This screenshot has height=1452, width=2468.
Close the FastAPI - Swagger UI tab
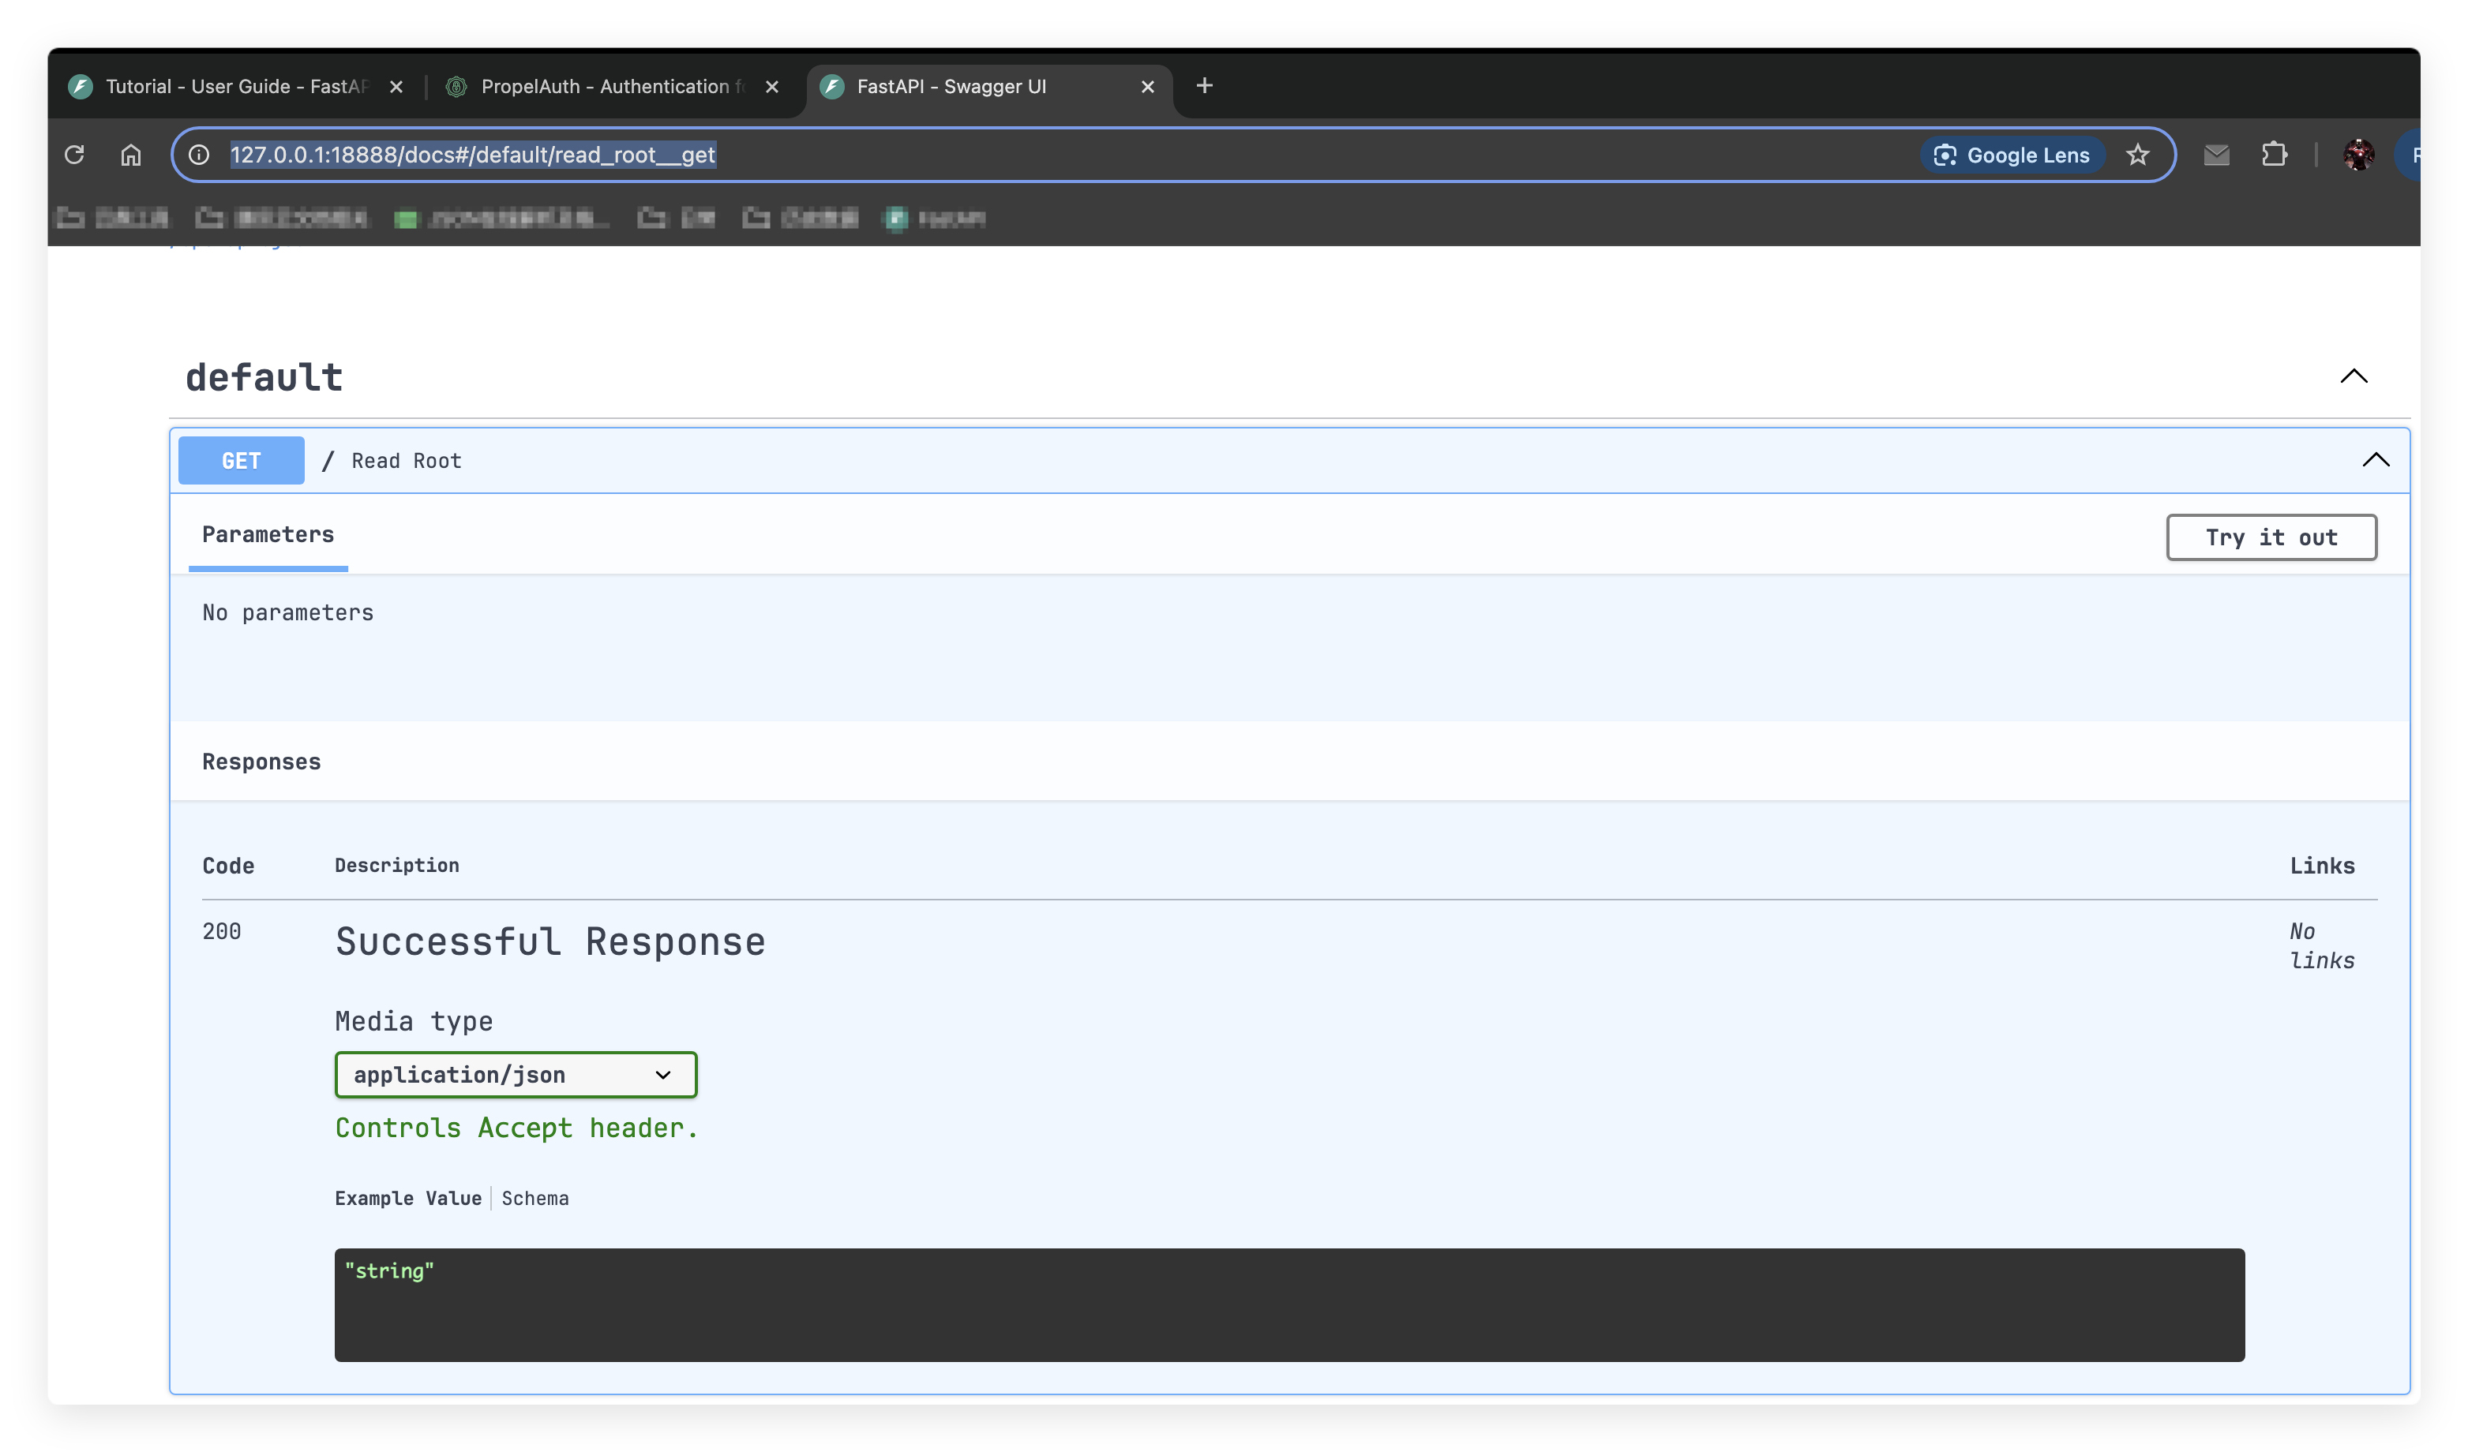point(1148,86)
